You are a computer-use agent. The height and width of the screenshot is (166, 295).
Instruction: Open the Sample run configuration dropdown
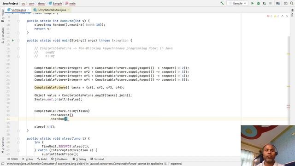[237, 3]
